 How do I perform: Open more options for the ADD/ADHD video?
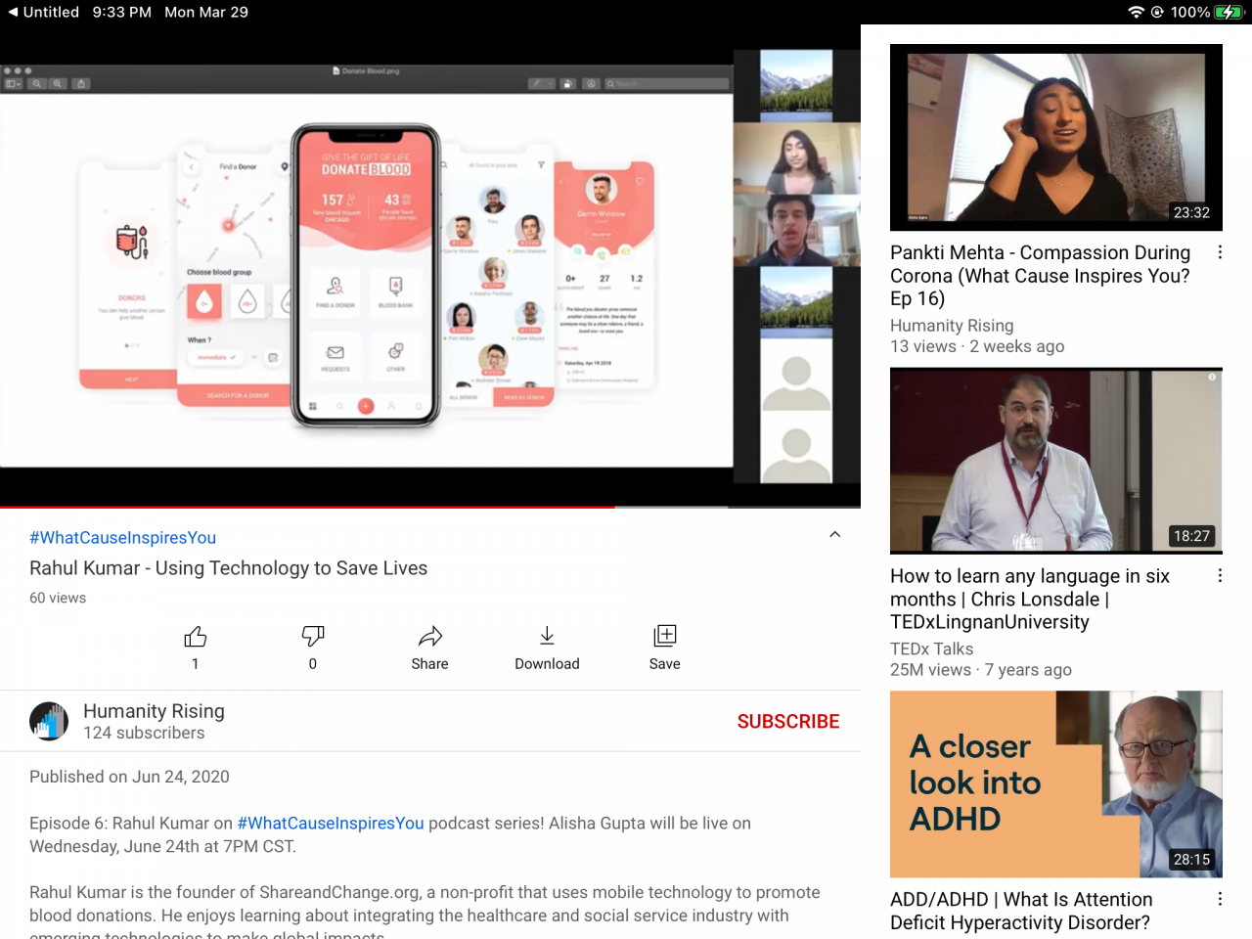tap(1220, 899)
